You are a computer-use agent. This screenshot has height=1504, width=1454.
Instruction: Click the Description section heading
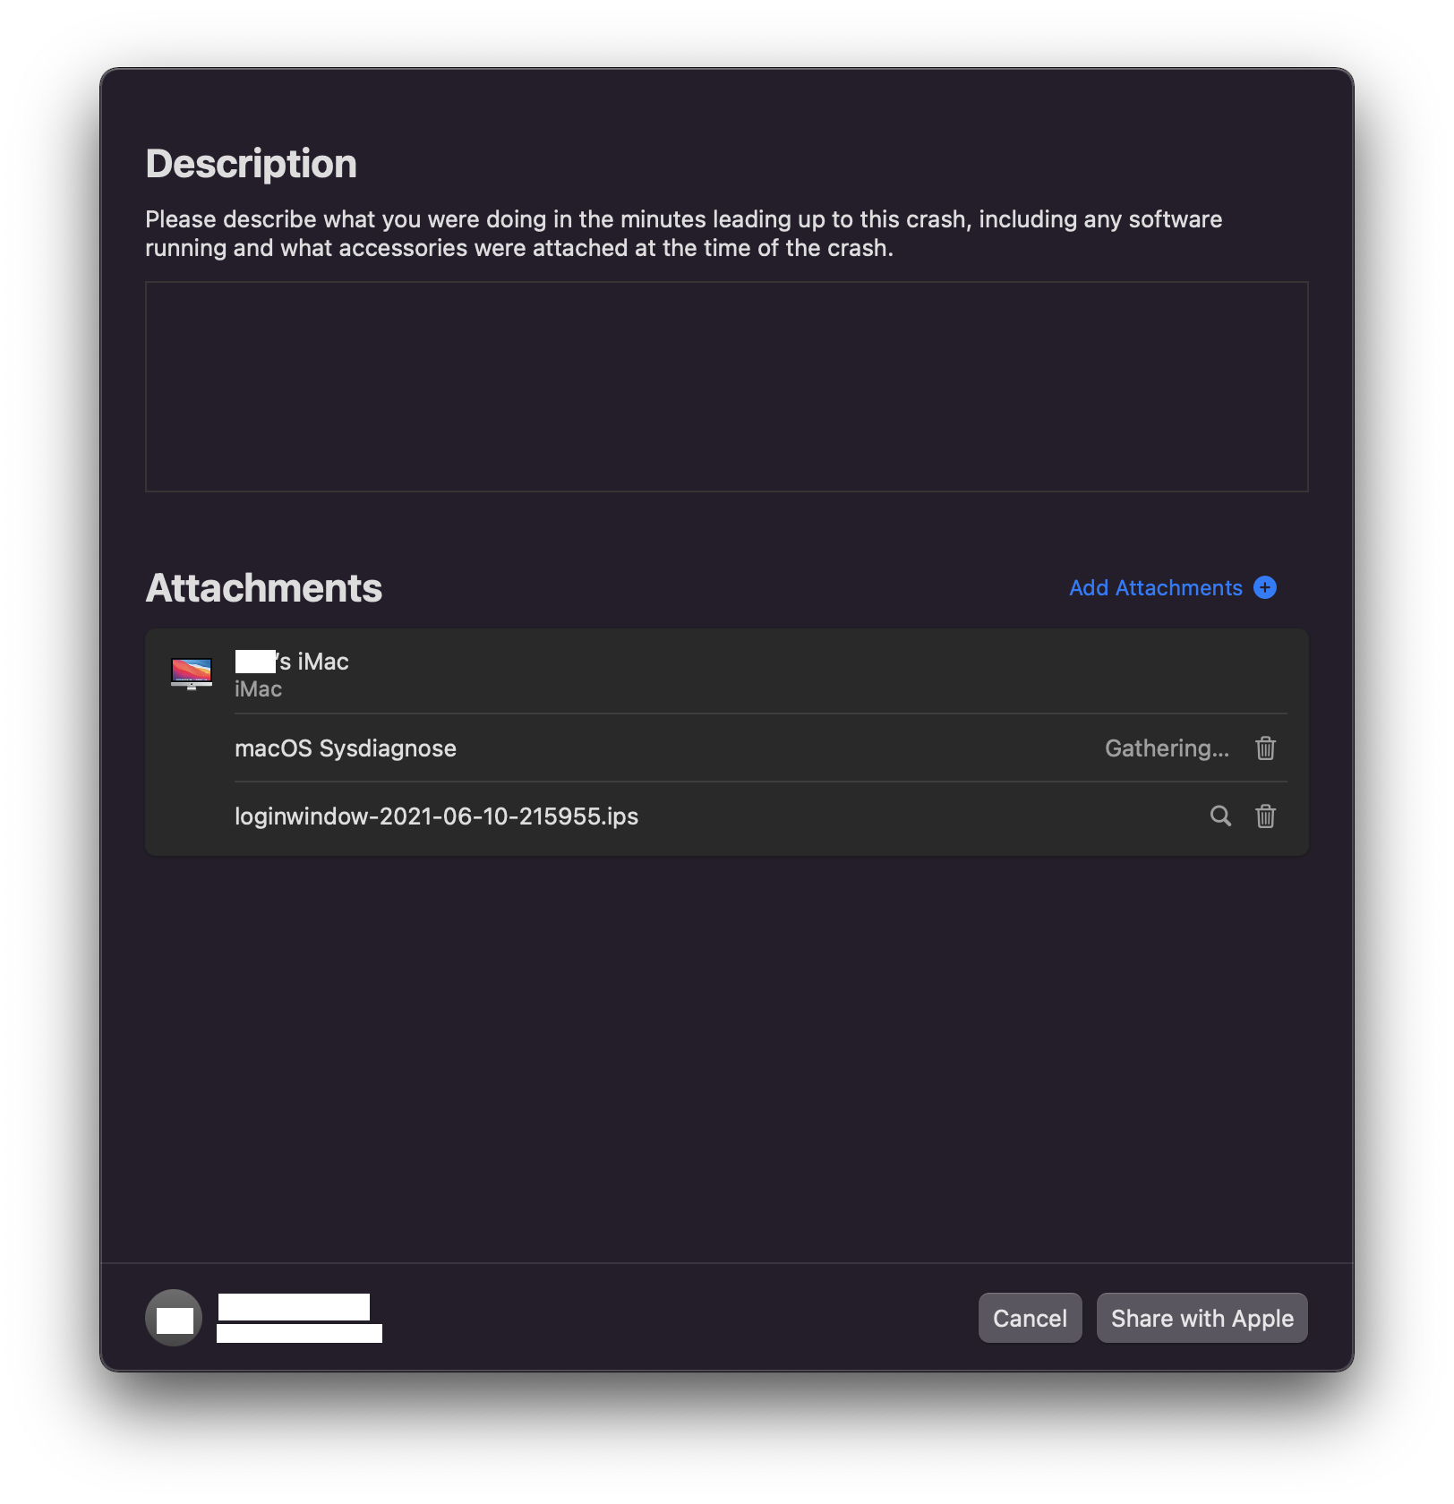click(x=251, y=164)
